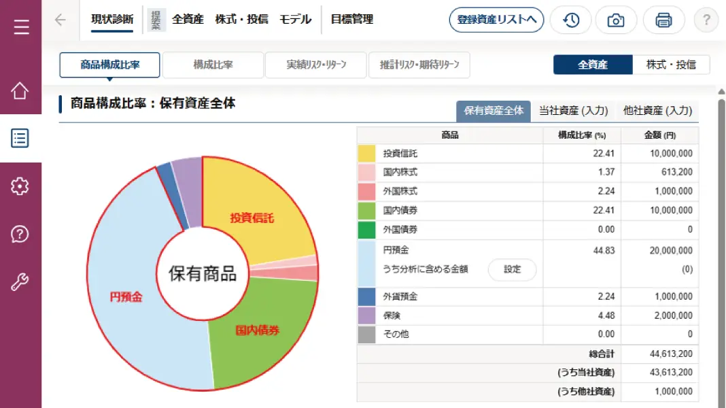This screenshot has height=408, width=726.
Task: Toggle the view to 株式・投信
Action: pyautogui.click(x=671, y=65)
